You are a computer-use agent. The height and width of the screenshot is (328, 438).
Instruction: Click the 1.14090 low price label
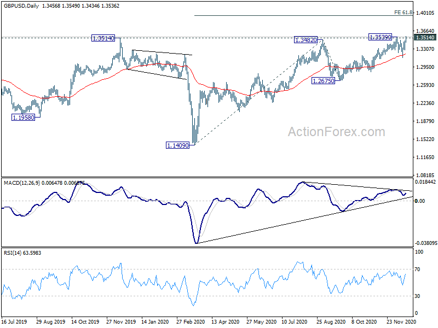click(177, 145)
